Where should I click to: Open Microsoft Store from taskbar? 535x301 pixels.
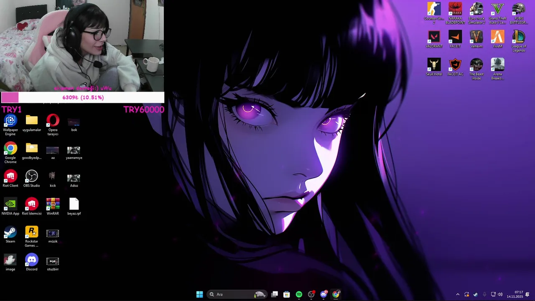(x=287, y=294)
